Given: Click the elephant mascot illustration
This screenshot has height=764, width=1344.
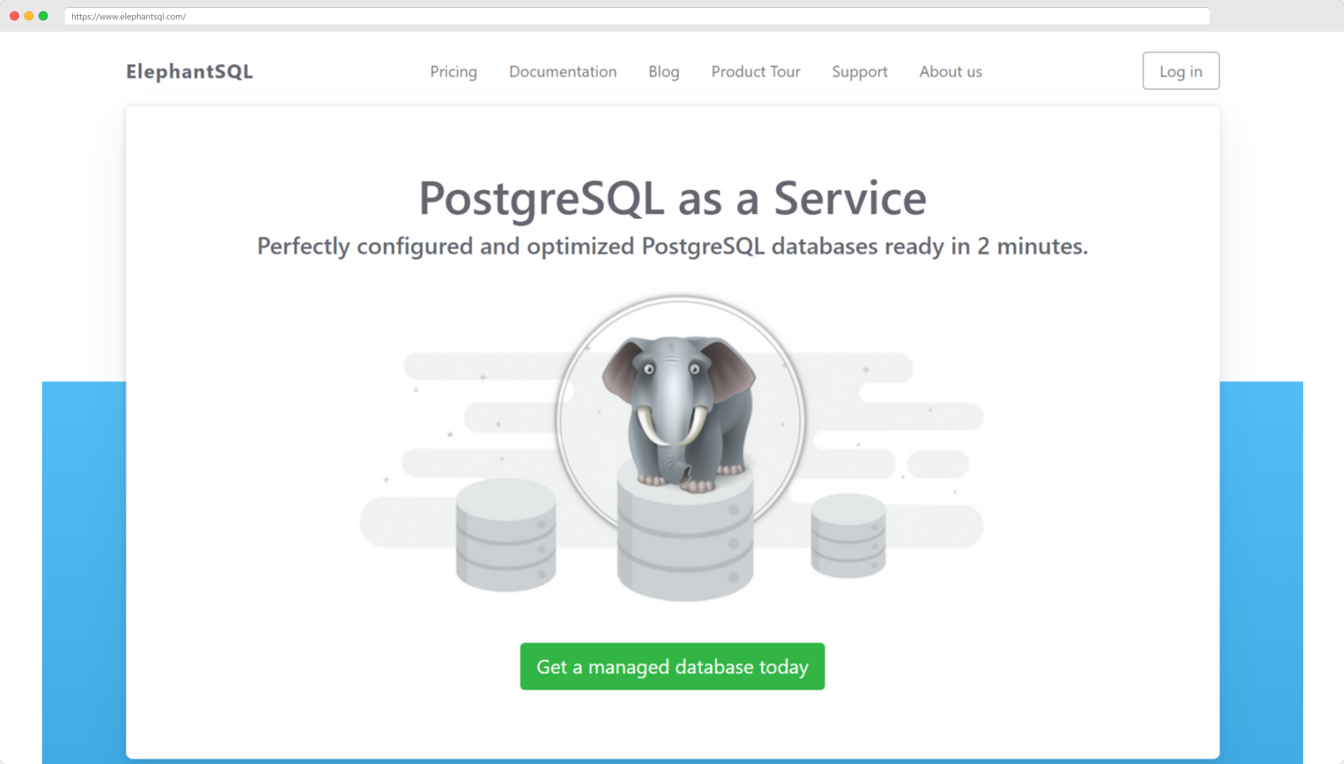Looking at the screenshot, I should pos(679,413).
